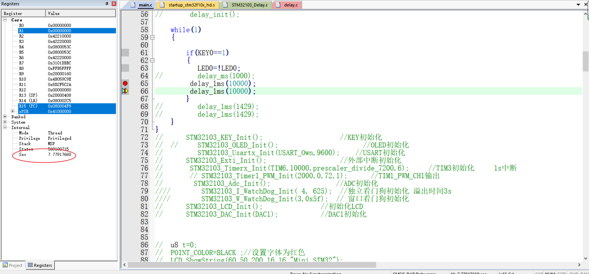Screen dimensions: 589x274
Task: Open the startup_stm32f10x_hd.s tab
Action: click(x=188, y=5)
